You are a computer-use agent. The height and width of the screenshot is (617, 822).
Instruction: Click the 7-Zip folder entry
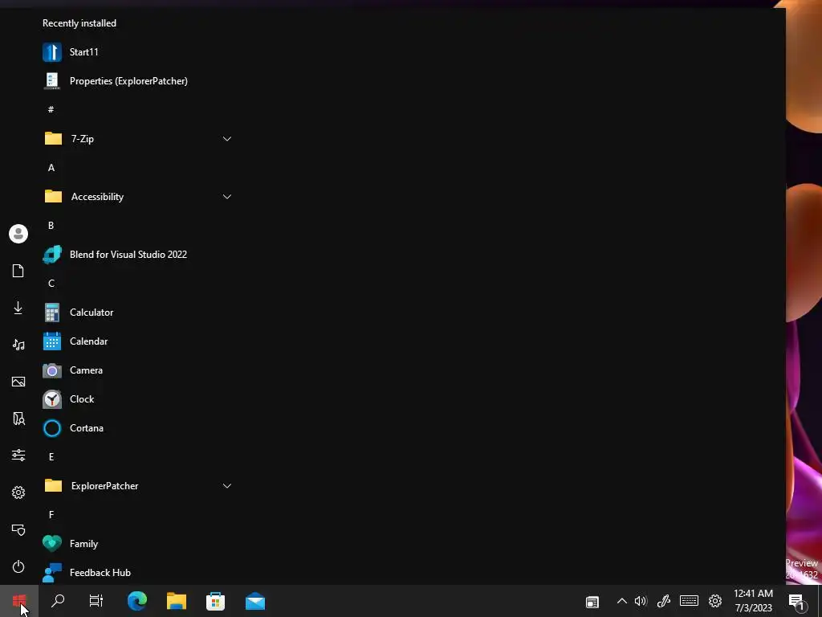tap(137, 139)
